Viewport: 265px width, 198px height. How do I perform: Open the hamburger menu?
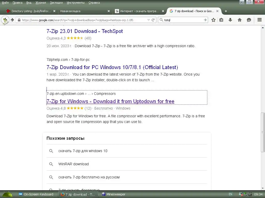point(259,20)
